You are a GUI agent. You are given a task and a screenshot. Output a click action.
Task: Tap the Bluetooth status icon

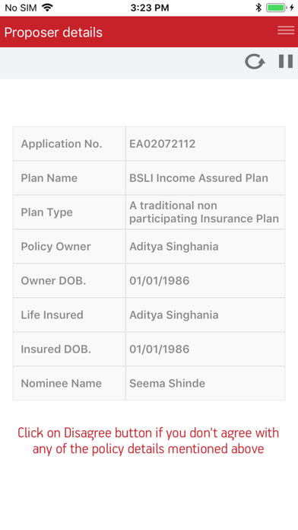(258, 8)
